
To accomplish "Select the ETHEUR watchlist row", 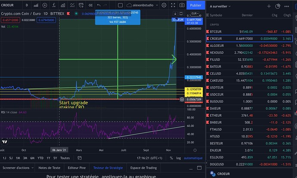I will pyautogui.click(x=249, y=116).
